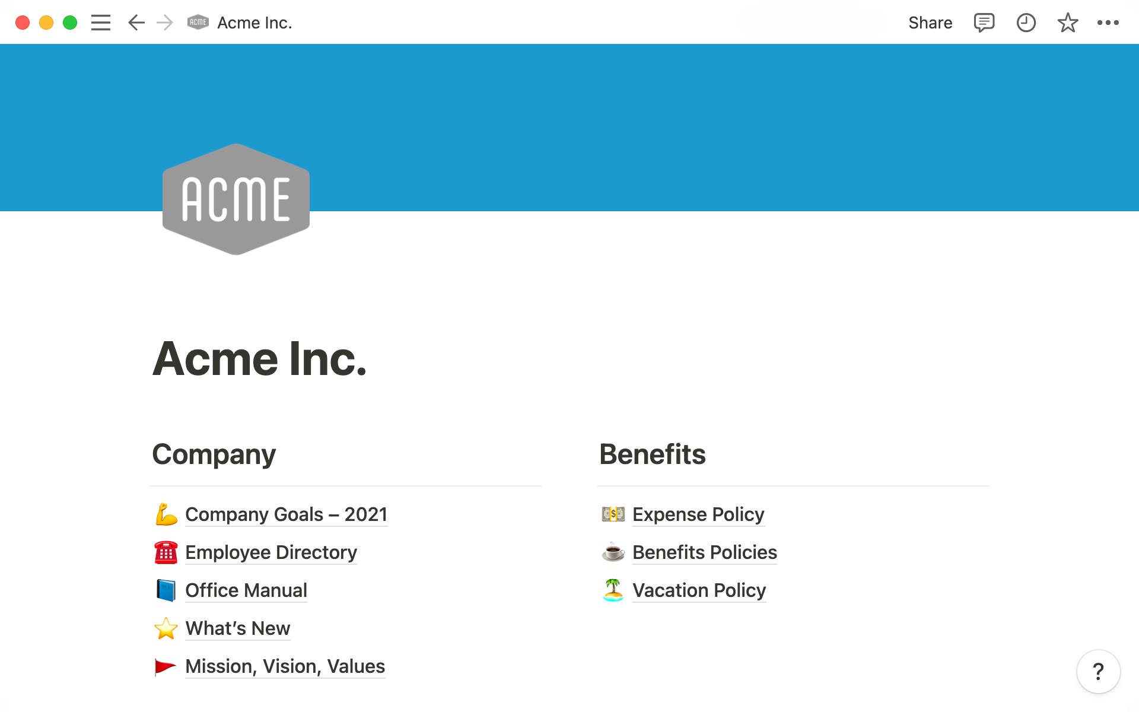Click the Acme Inc. page icon
1139x712 pixels.
click(x=198, y=22)
